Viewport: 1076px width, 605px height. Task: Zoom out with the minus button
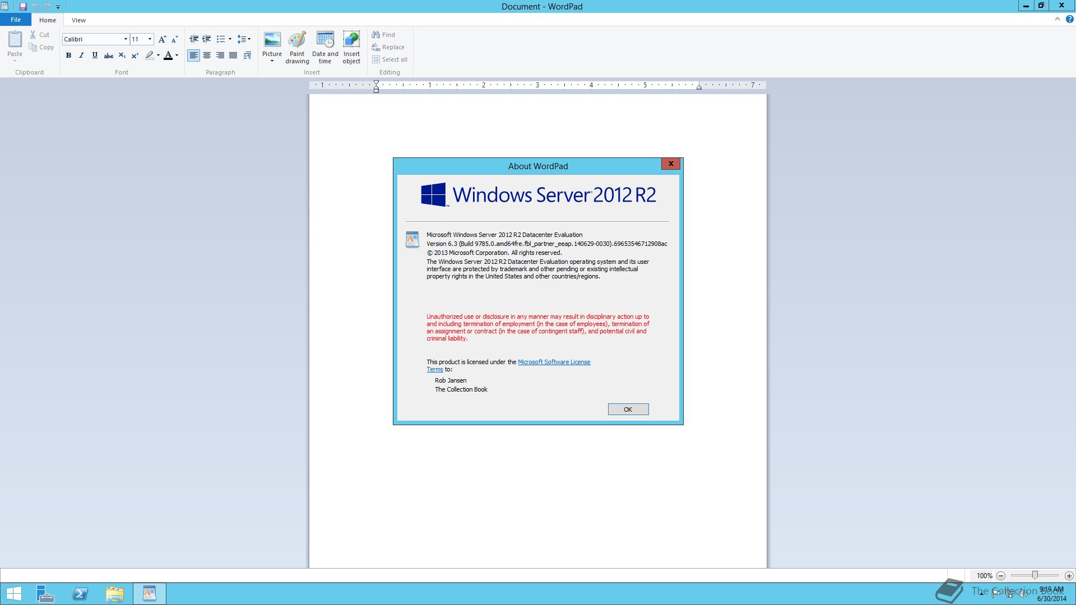1001,576
